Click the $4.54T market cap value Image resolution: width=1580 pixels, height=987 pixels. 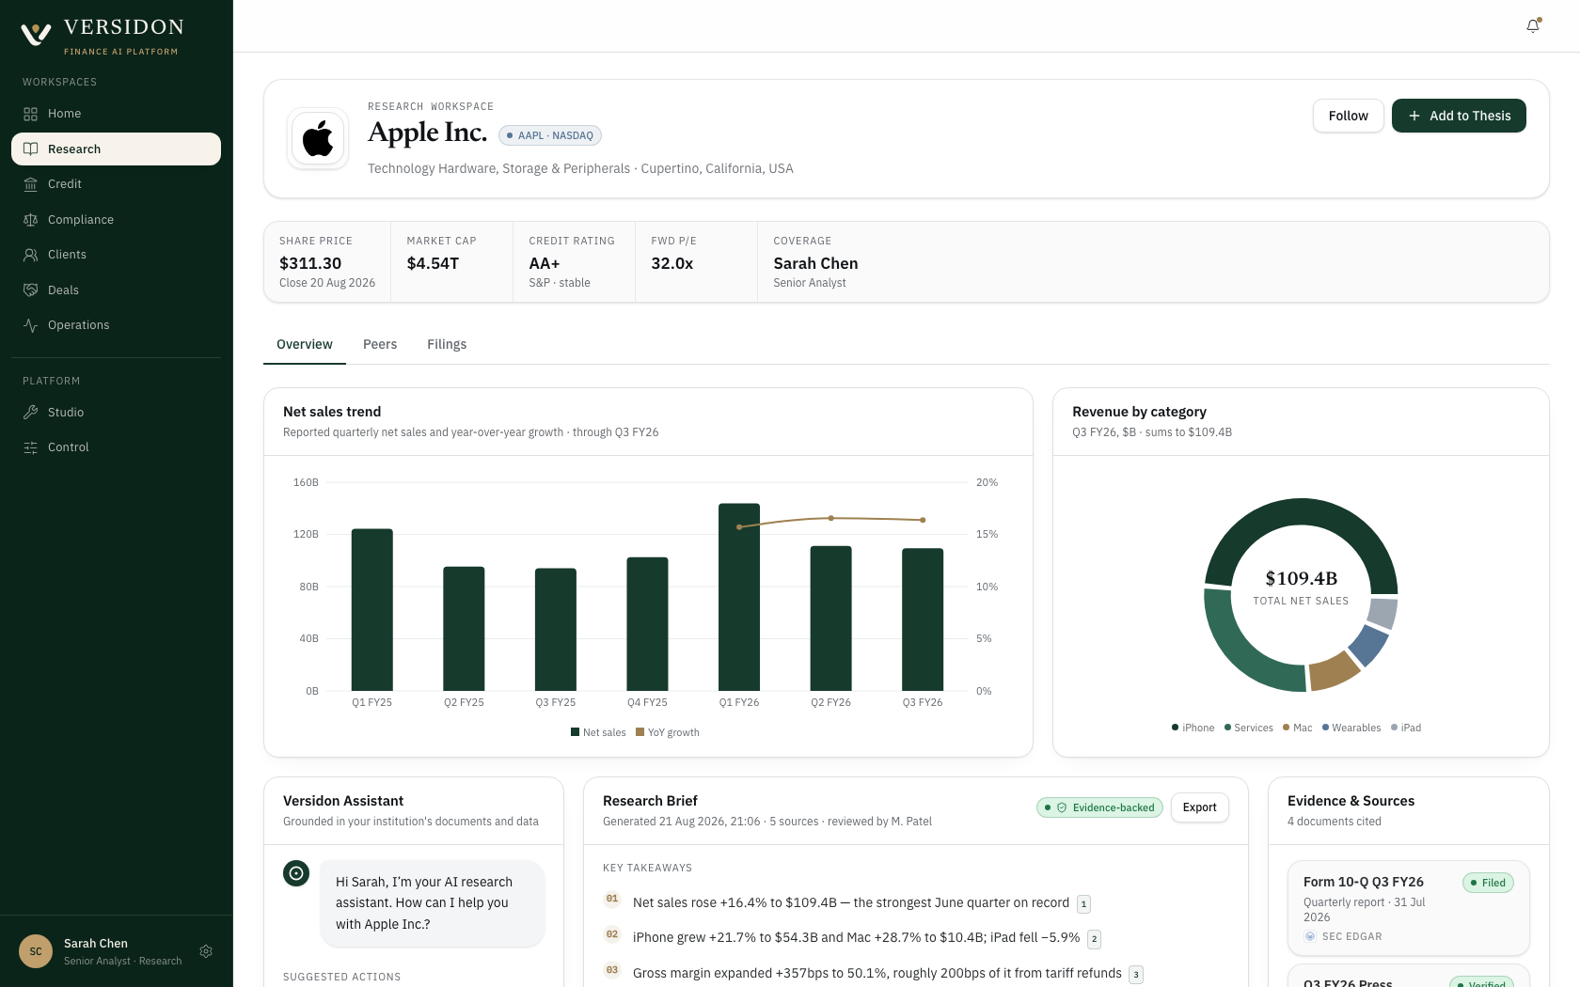[433, 263]
